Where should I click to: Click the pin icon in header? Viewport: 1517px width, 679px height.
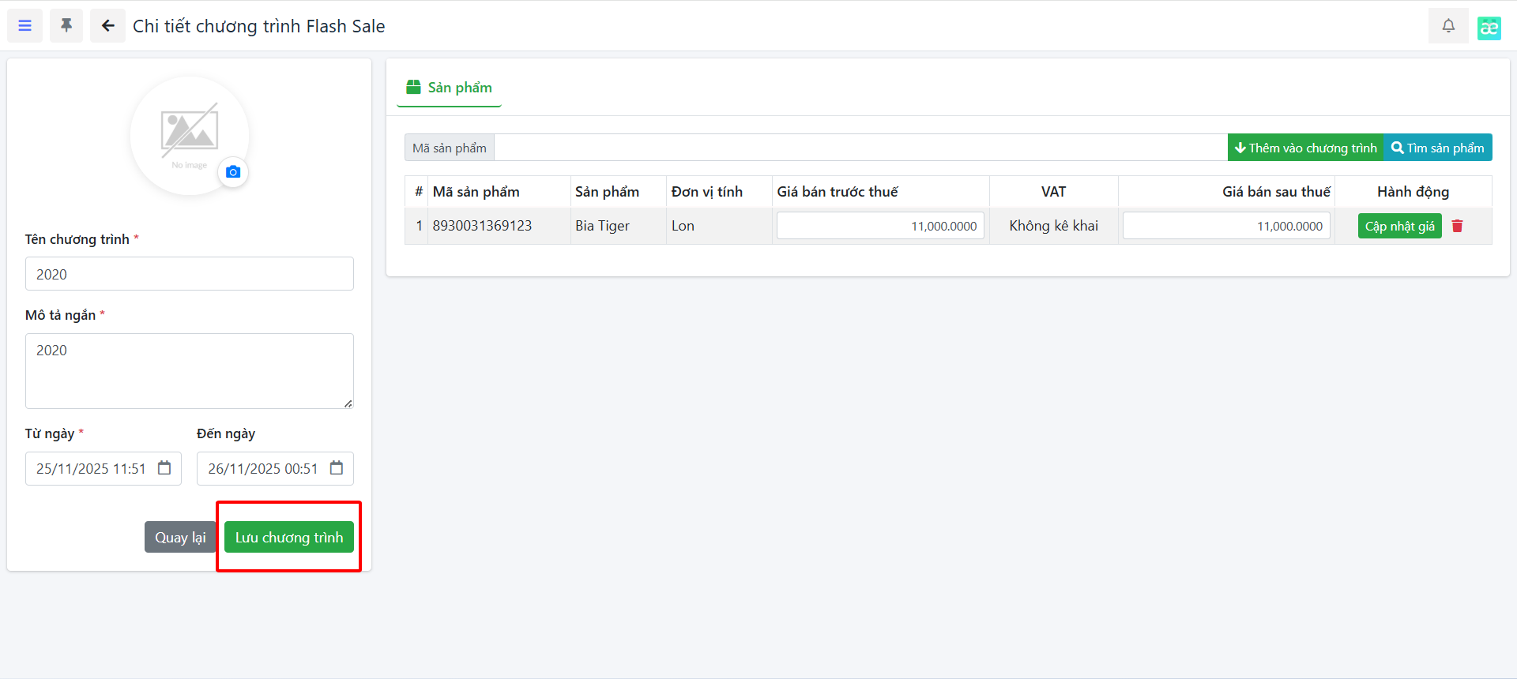click(66, 26)
